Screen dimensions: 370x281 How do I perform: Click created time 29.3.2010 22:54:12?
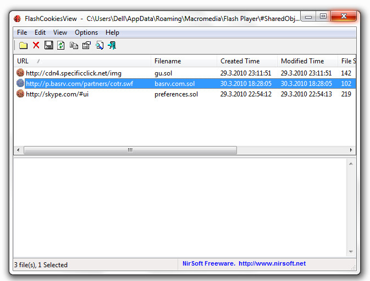pyautogui.click(x=246, y=94)
